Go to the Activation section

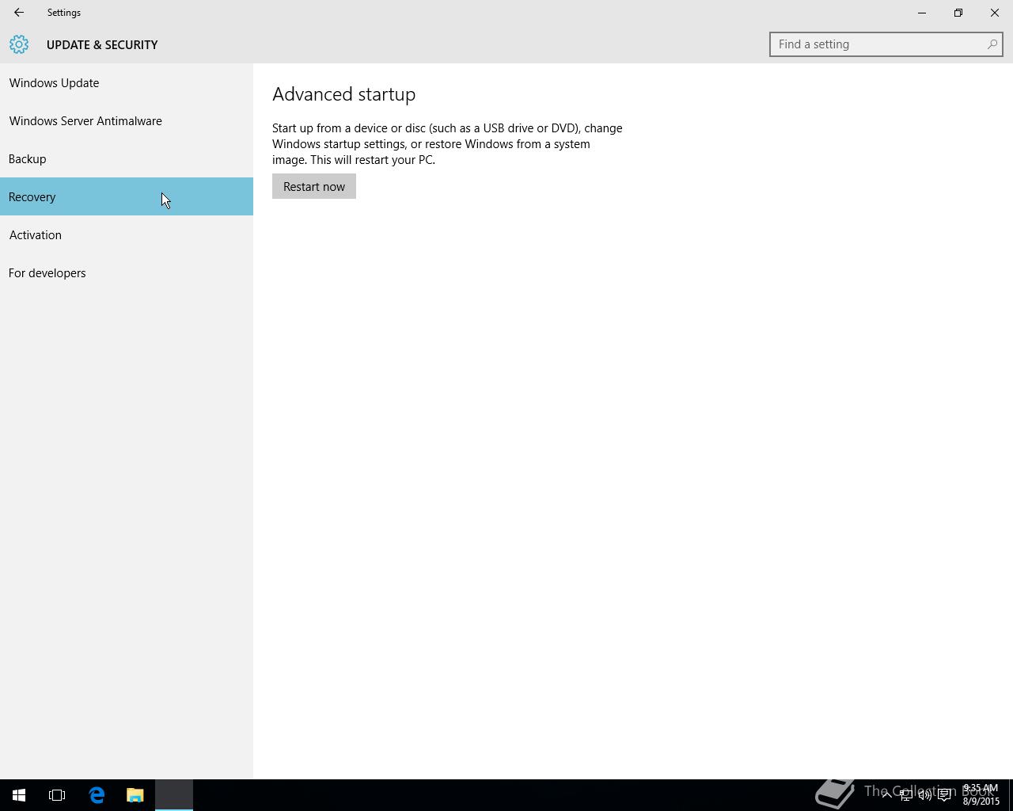127,234
